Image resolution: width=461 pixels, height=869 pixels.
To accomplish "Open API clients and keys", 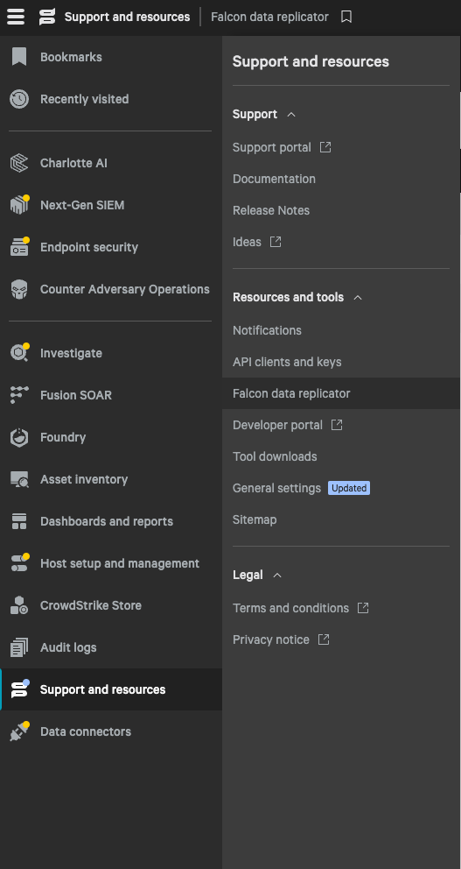I will coord(287,362).
